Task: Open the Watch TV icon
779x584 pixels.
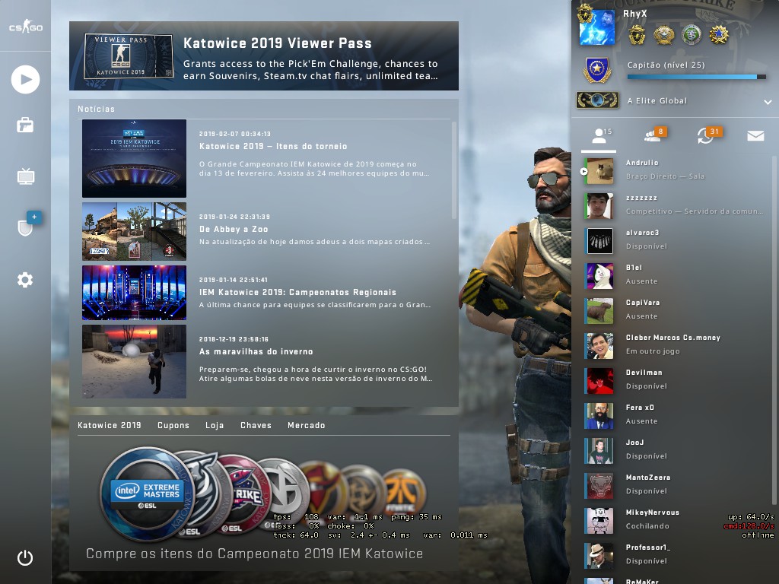Action: coord(25,176)
